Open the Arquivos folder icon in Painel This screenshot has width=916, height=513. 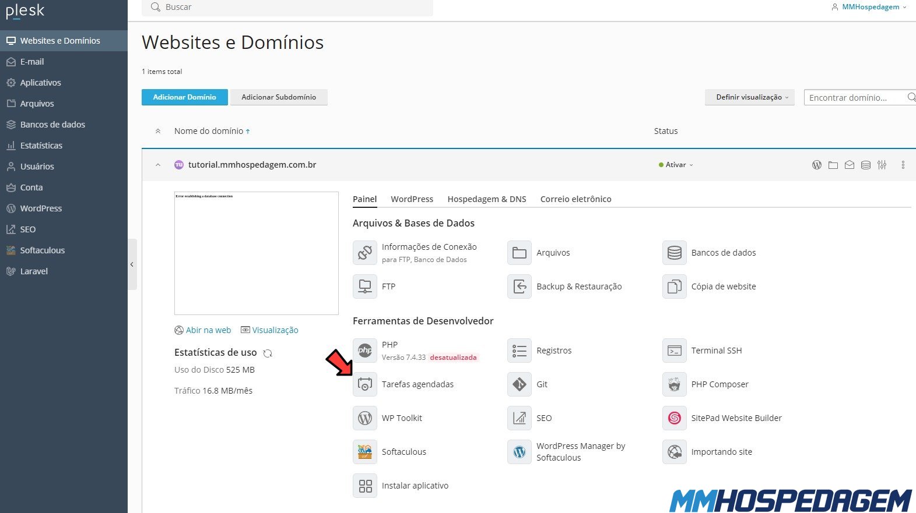point(520,253)
